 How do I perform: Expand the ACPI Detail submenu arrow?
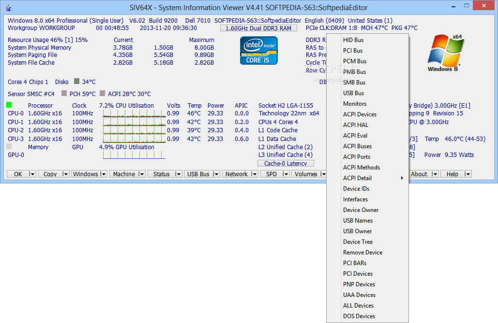pyautogui.click(x=402, y=178)
